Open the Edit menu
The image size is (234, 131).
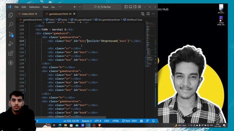24,7
